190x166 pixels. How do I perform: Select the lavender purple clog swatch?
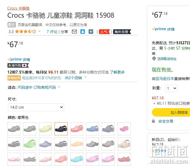pos(45,144)
